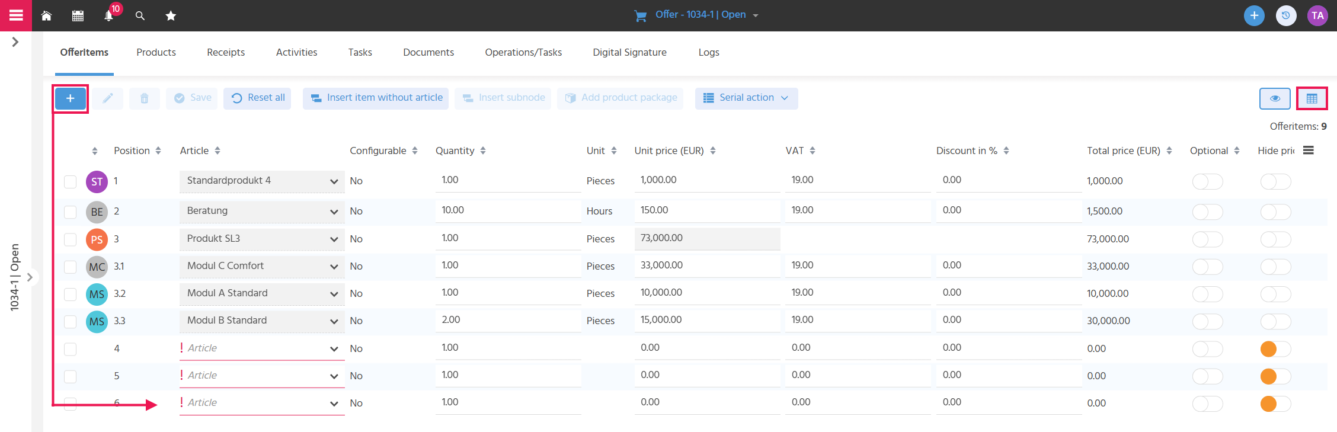Toggle Optional switch for Standardprodukt 4
Viewport: 1337px width, 432px height.
1207,181
